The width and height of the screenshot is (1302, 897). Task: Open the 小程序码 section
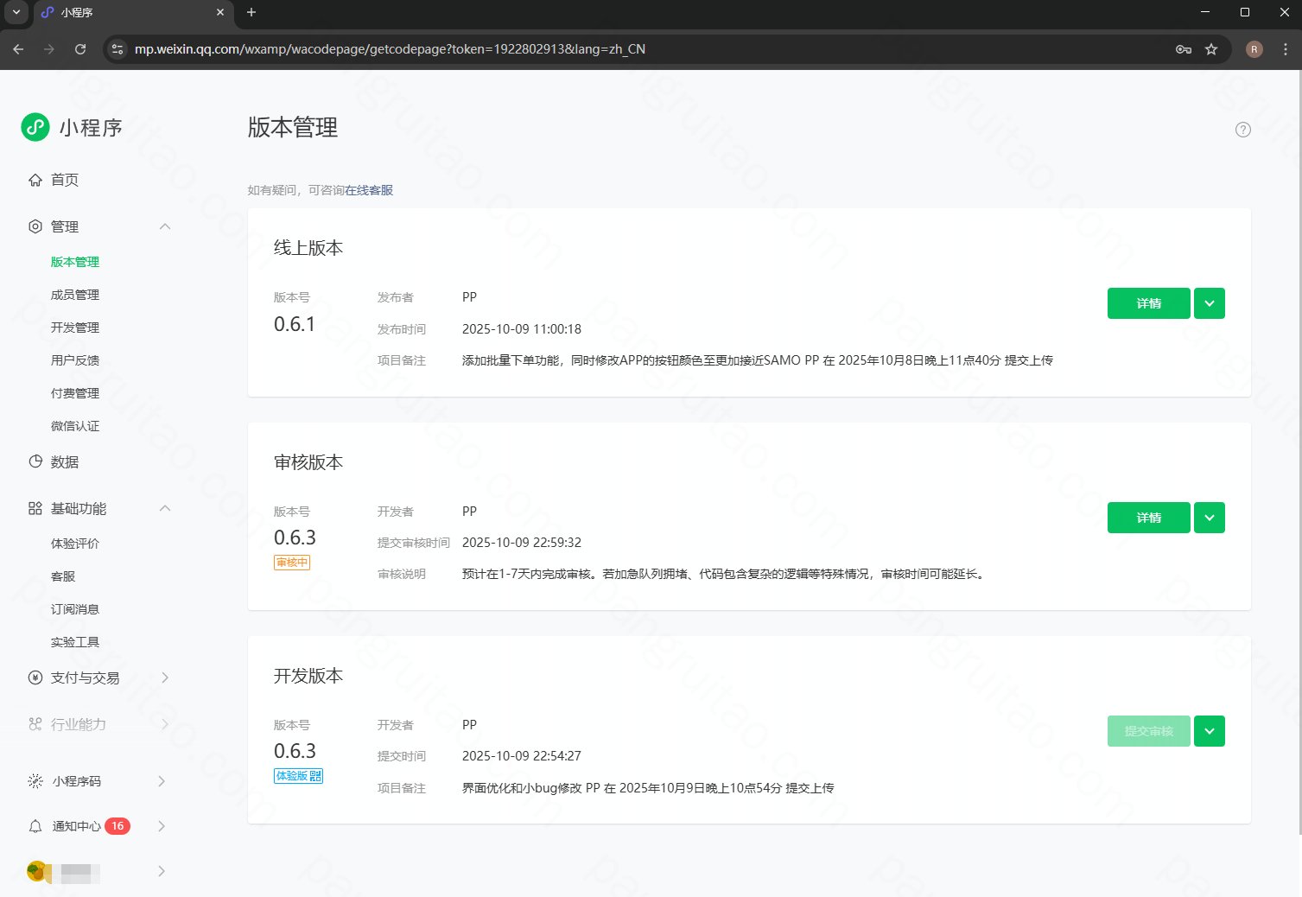(76, 781)
